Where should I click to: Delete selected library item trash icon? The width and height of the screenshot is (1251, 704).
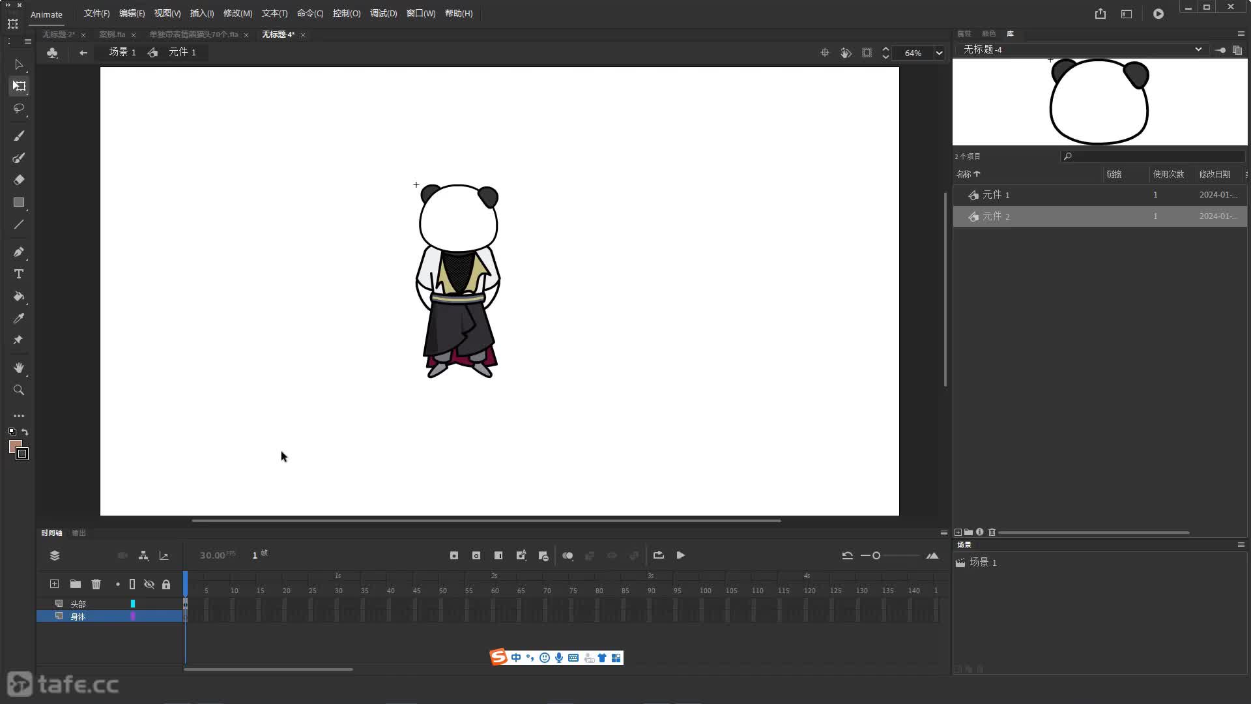[992, 532]
